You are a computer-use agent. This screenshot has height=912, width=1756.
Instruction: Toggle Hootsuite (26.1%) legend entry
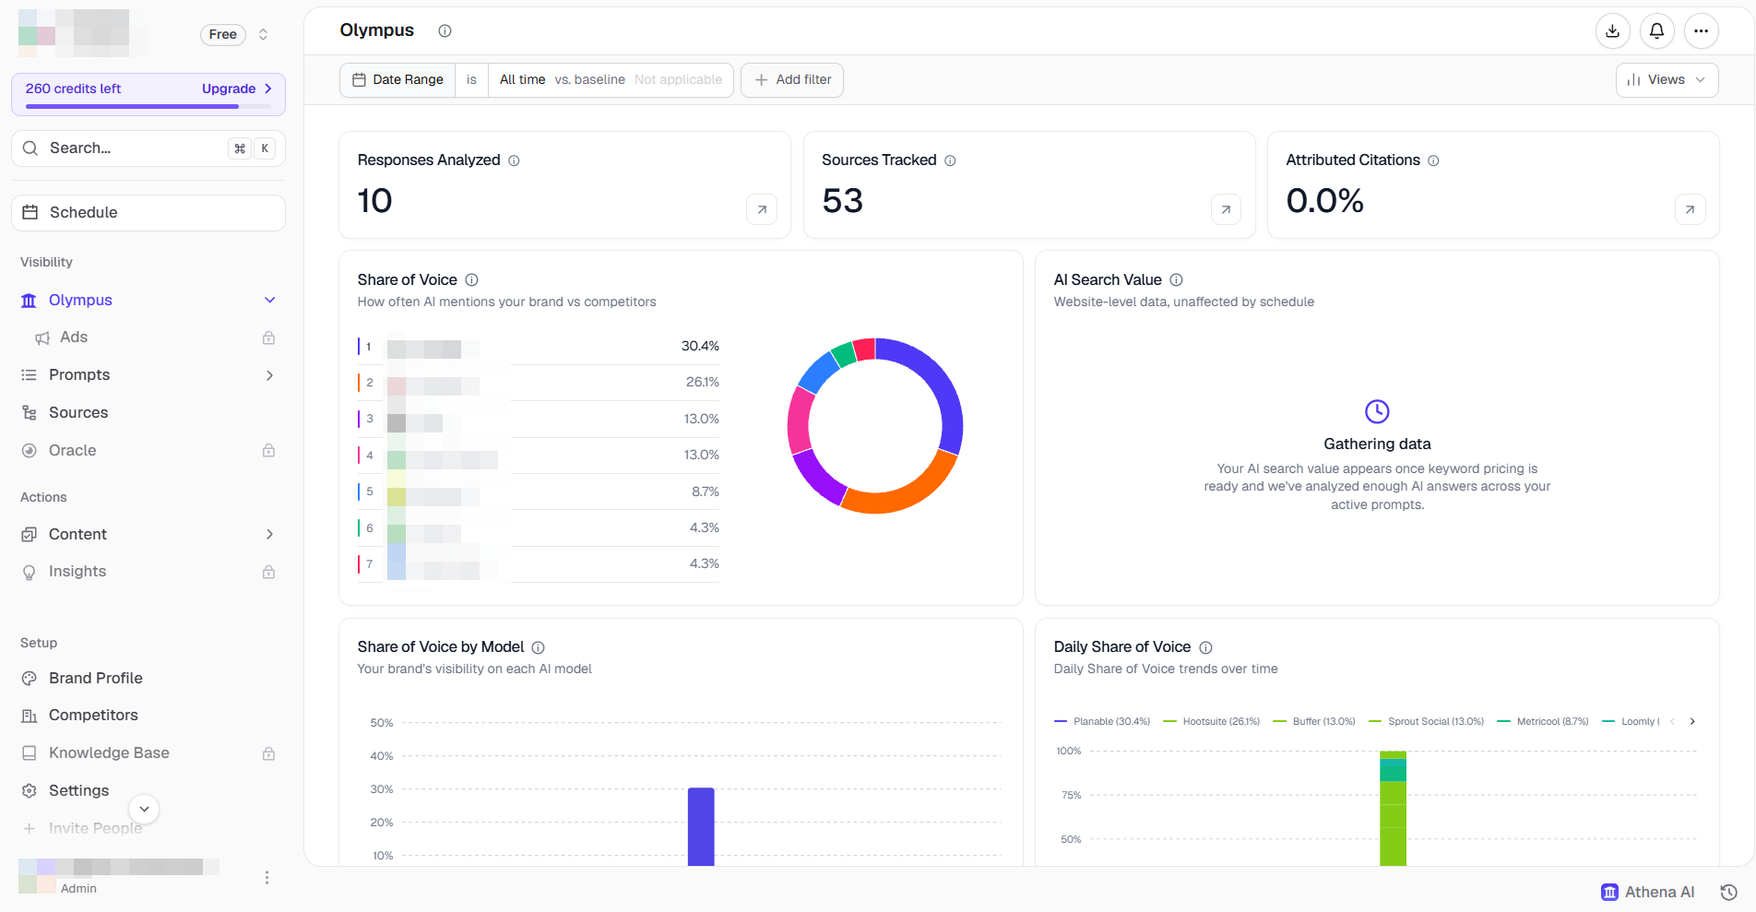pyautogui.click(x=1212, y=722)
